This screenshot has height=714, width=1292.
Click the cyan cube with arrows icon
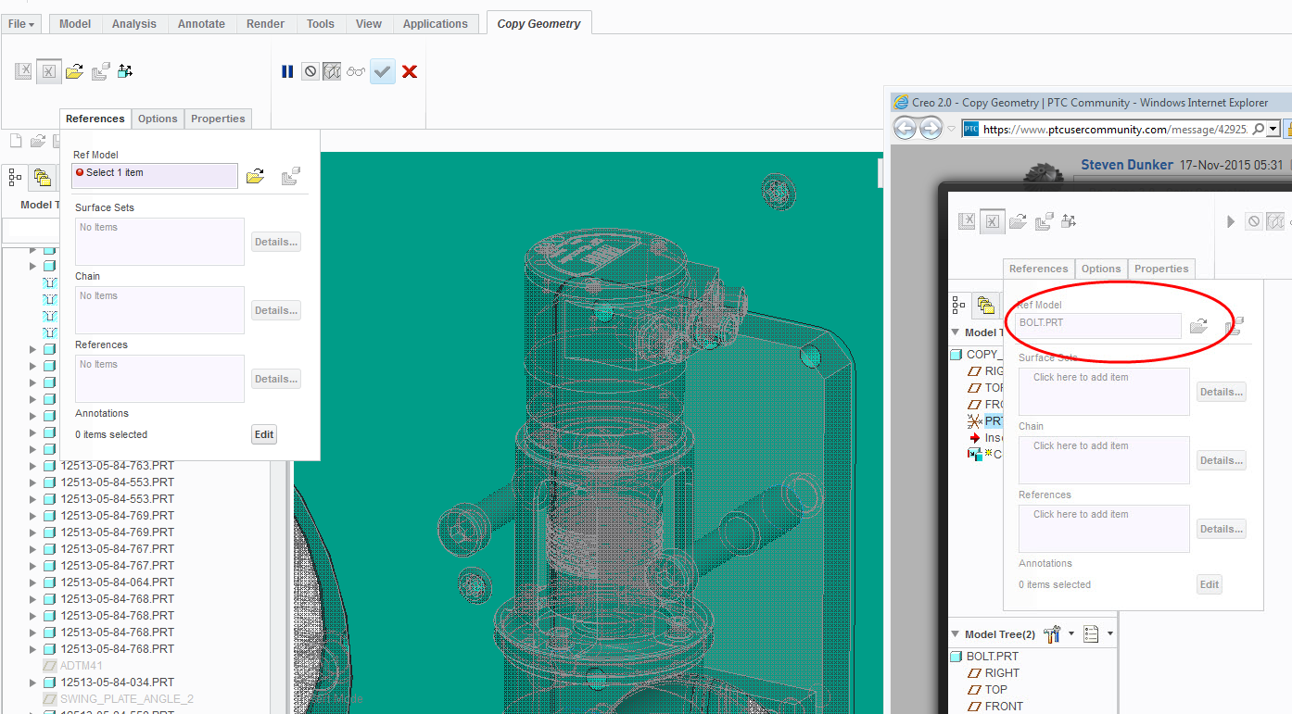[x=125, y=71]
